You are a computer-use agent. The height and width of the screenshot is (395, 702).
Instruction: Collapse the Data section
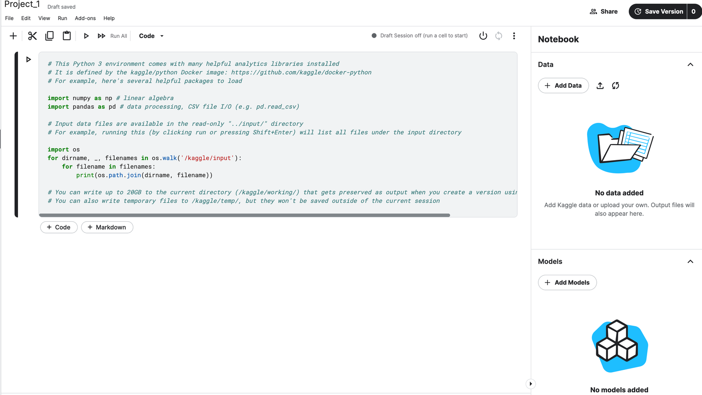(x=691, y=64)
